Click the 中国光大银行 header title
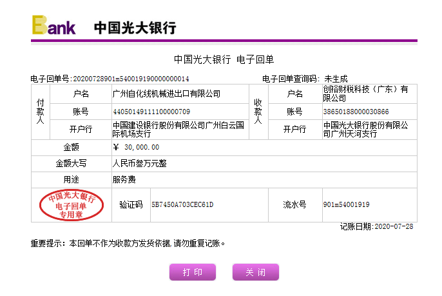The height and width of the screenshot is (296, 442). point(135,28)
